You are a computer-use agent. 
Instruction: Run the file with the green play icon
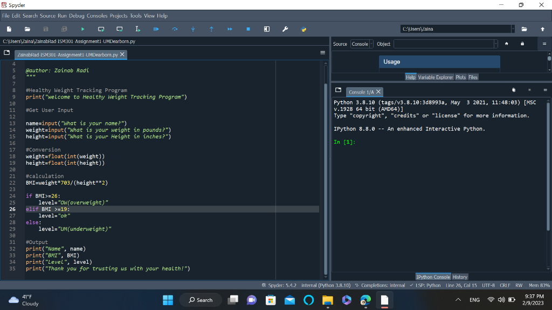[82, 29]
